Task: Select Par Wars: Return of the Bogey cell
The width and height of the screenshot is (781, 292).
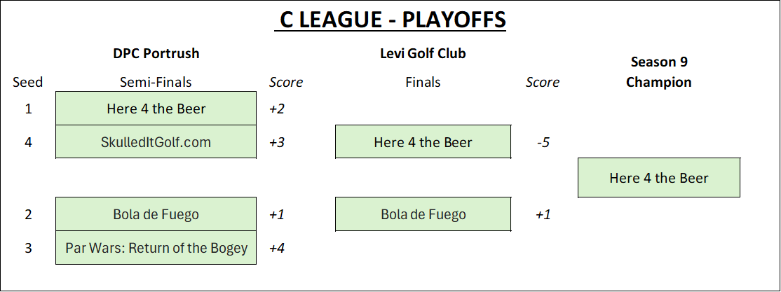Action: click(x=156, y=248)
